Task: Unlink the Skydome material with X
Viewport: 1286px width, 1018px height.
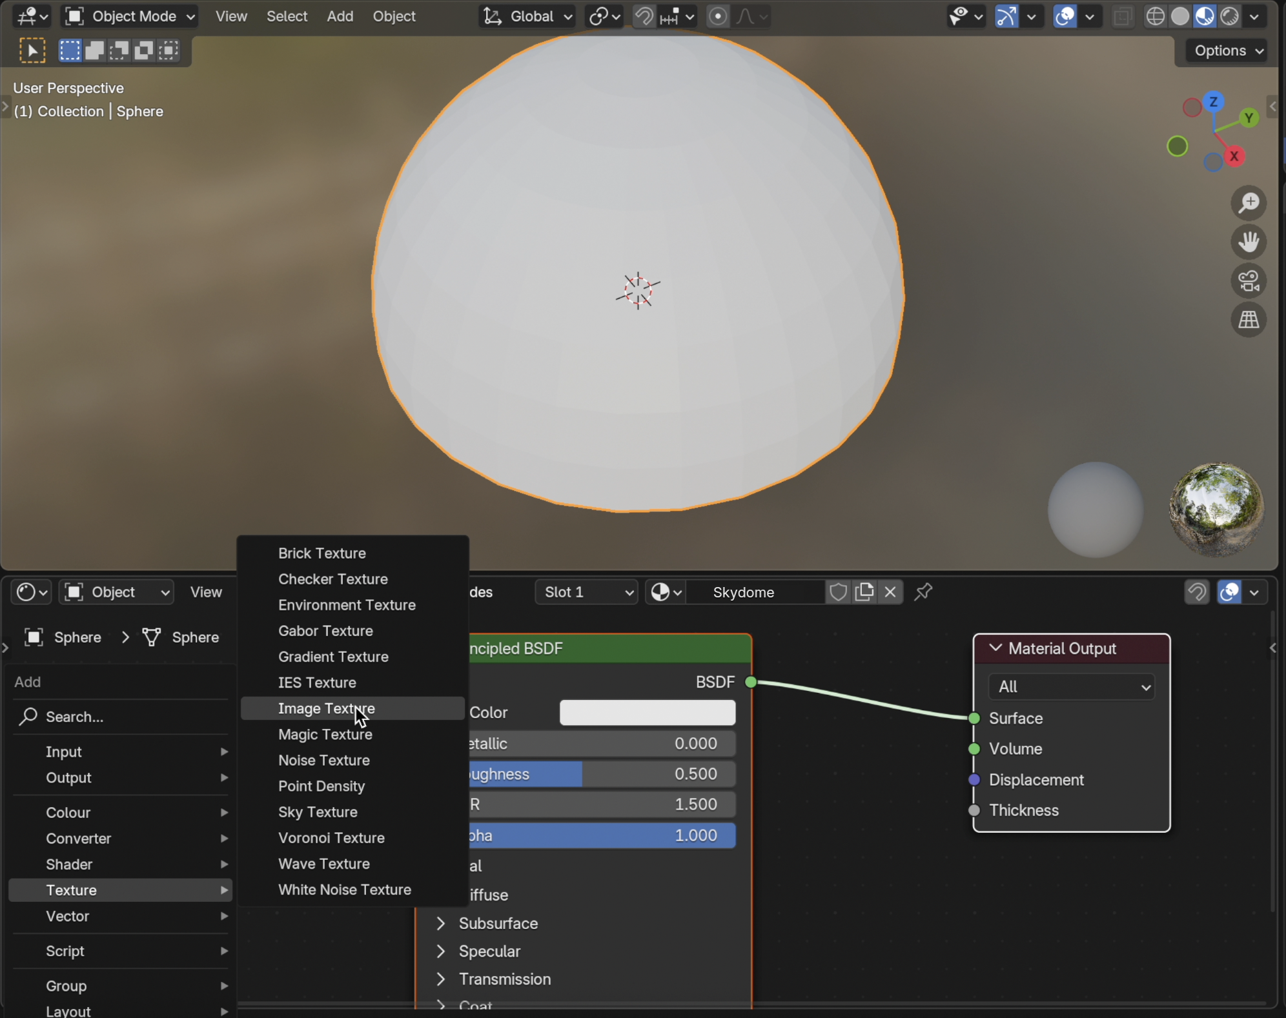Action: pyautogui.click(x=890, y=592)
